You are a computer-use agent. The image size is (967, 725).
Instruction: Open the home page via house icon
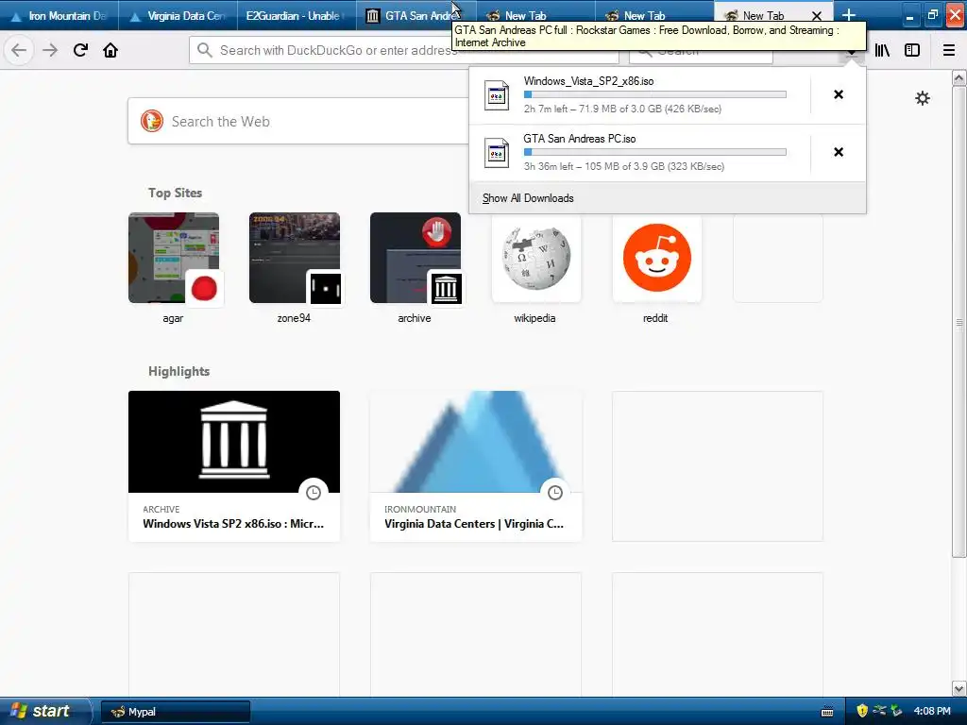pyautogui.click(x=110, y=50)
